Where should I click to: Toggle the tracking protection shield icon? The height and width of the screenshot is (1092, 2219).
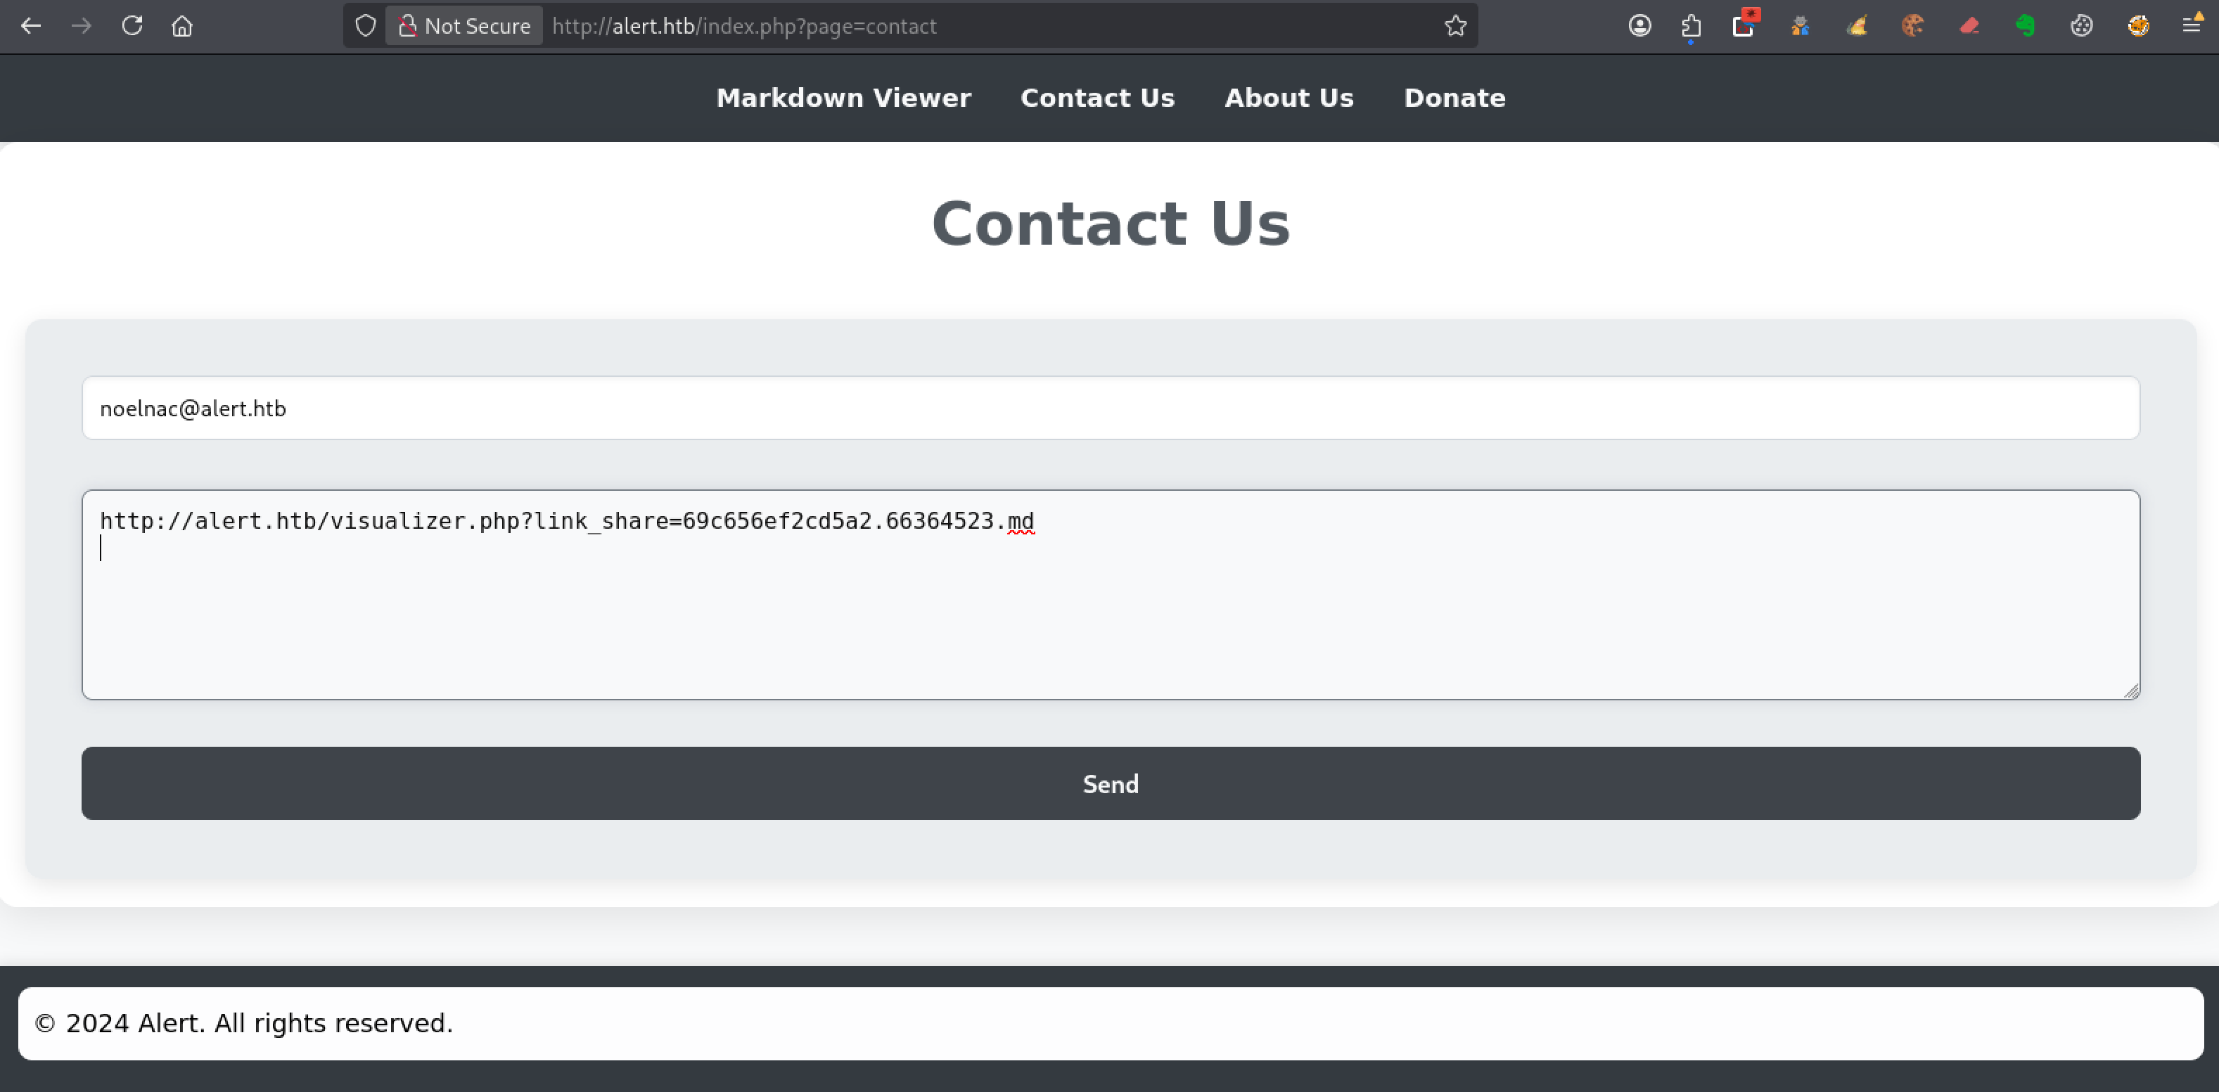coord(365,26)
